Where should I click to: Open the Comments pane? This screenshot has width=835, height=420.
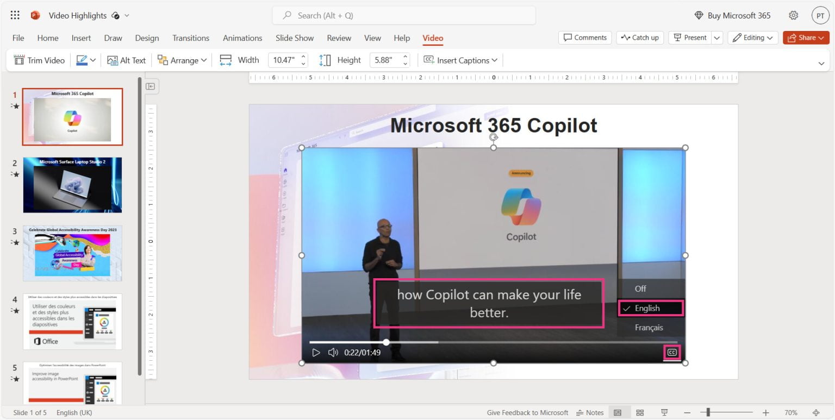coord(584,37)
